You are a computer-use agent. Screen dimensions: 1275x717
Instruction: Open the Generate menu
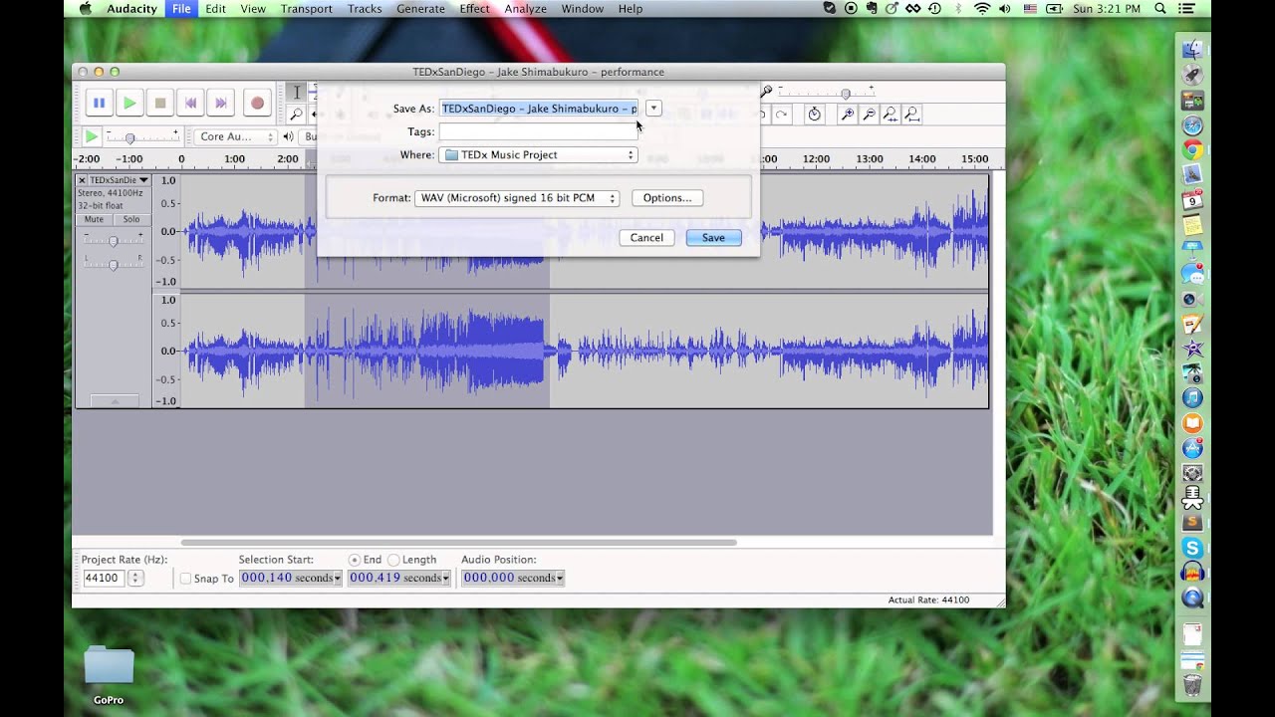pyautogui.click(x=420, y=8)
